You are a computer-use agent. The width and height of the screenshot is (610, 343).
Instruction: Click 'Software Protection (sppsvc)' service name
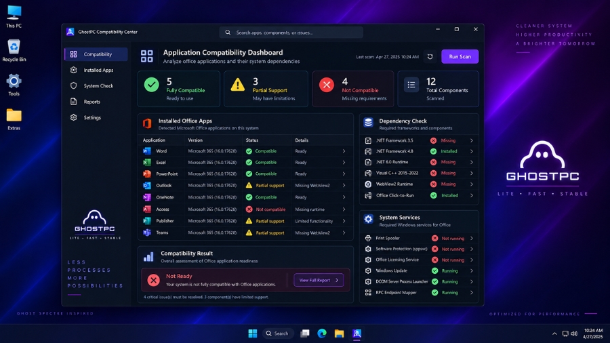(x=401, y=249)
